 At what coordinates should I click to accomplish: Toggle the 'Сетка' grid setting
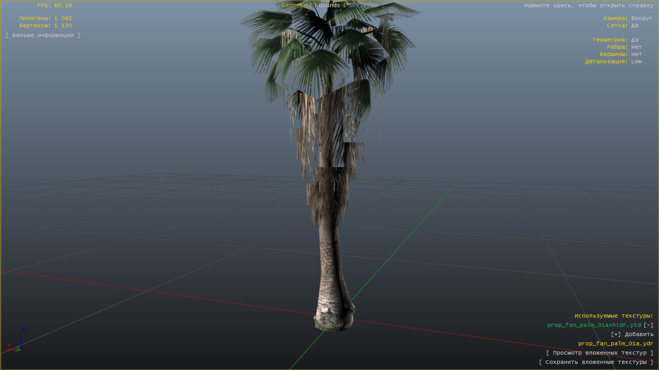(622, 26)
